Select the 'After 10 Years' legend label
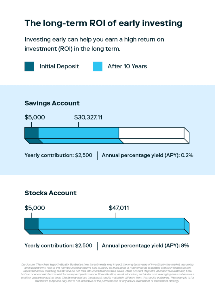This screenshot has height=294, width=215. [127, 66]
